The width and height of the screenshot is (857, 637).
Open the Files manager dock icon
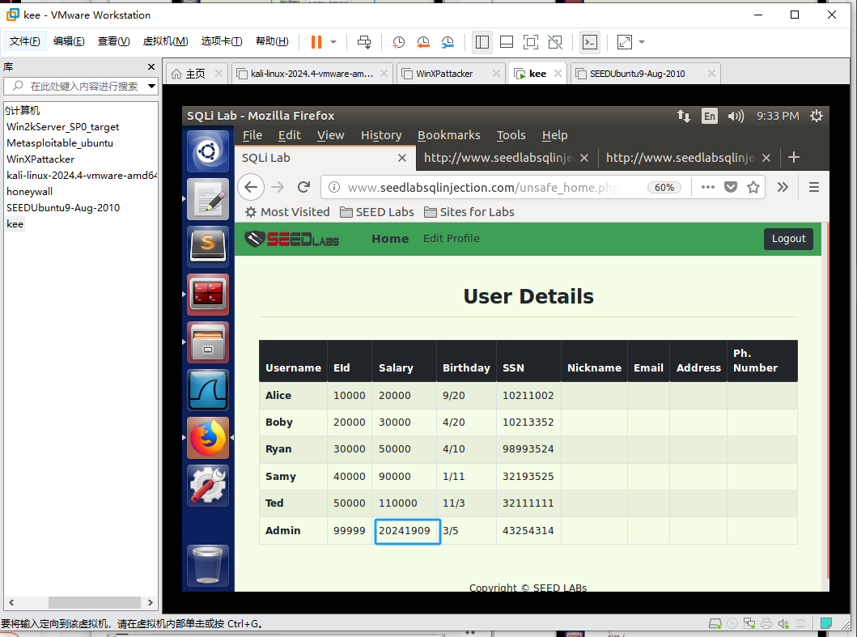tap(208, 342)
